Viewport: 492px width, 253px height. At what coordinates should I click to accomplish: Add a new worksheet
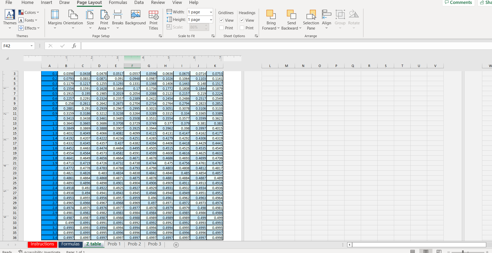coord(176,245)
